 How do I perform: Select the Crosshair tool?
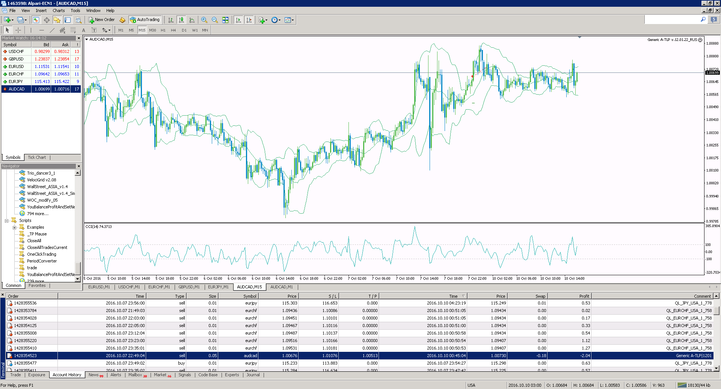[18, 30]
